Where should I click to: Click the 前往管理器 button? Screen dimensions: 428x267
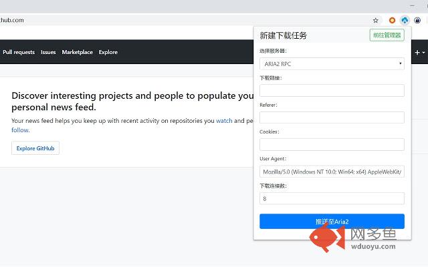point(387,35)
